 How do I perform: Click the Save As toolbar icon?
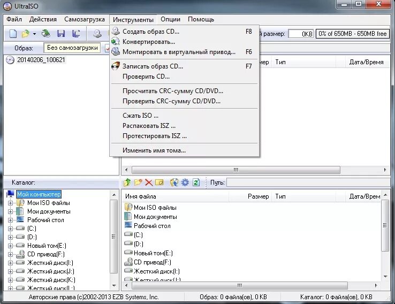pos(76,34)
